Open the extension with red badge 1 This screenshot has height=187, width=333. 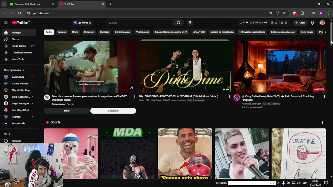pyautogui.click(x=295, y=13)
